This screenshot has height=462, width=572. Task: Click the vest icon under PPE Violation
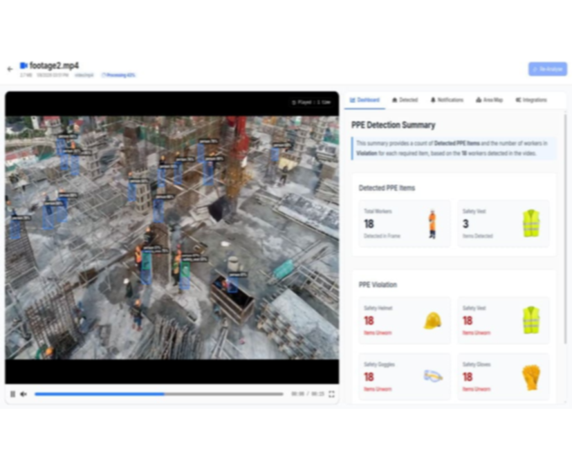pos(531,321)
